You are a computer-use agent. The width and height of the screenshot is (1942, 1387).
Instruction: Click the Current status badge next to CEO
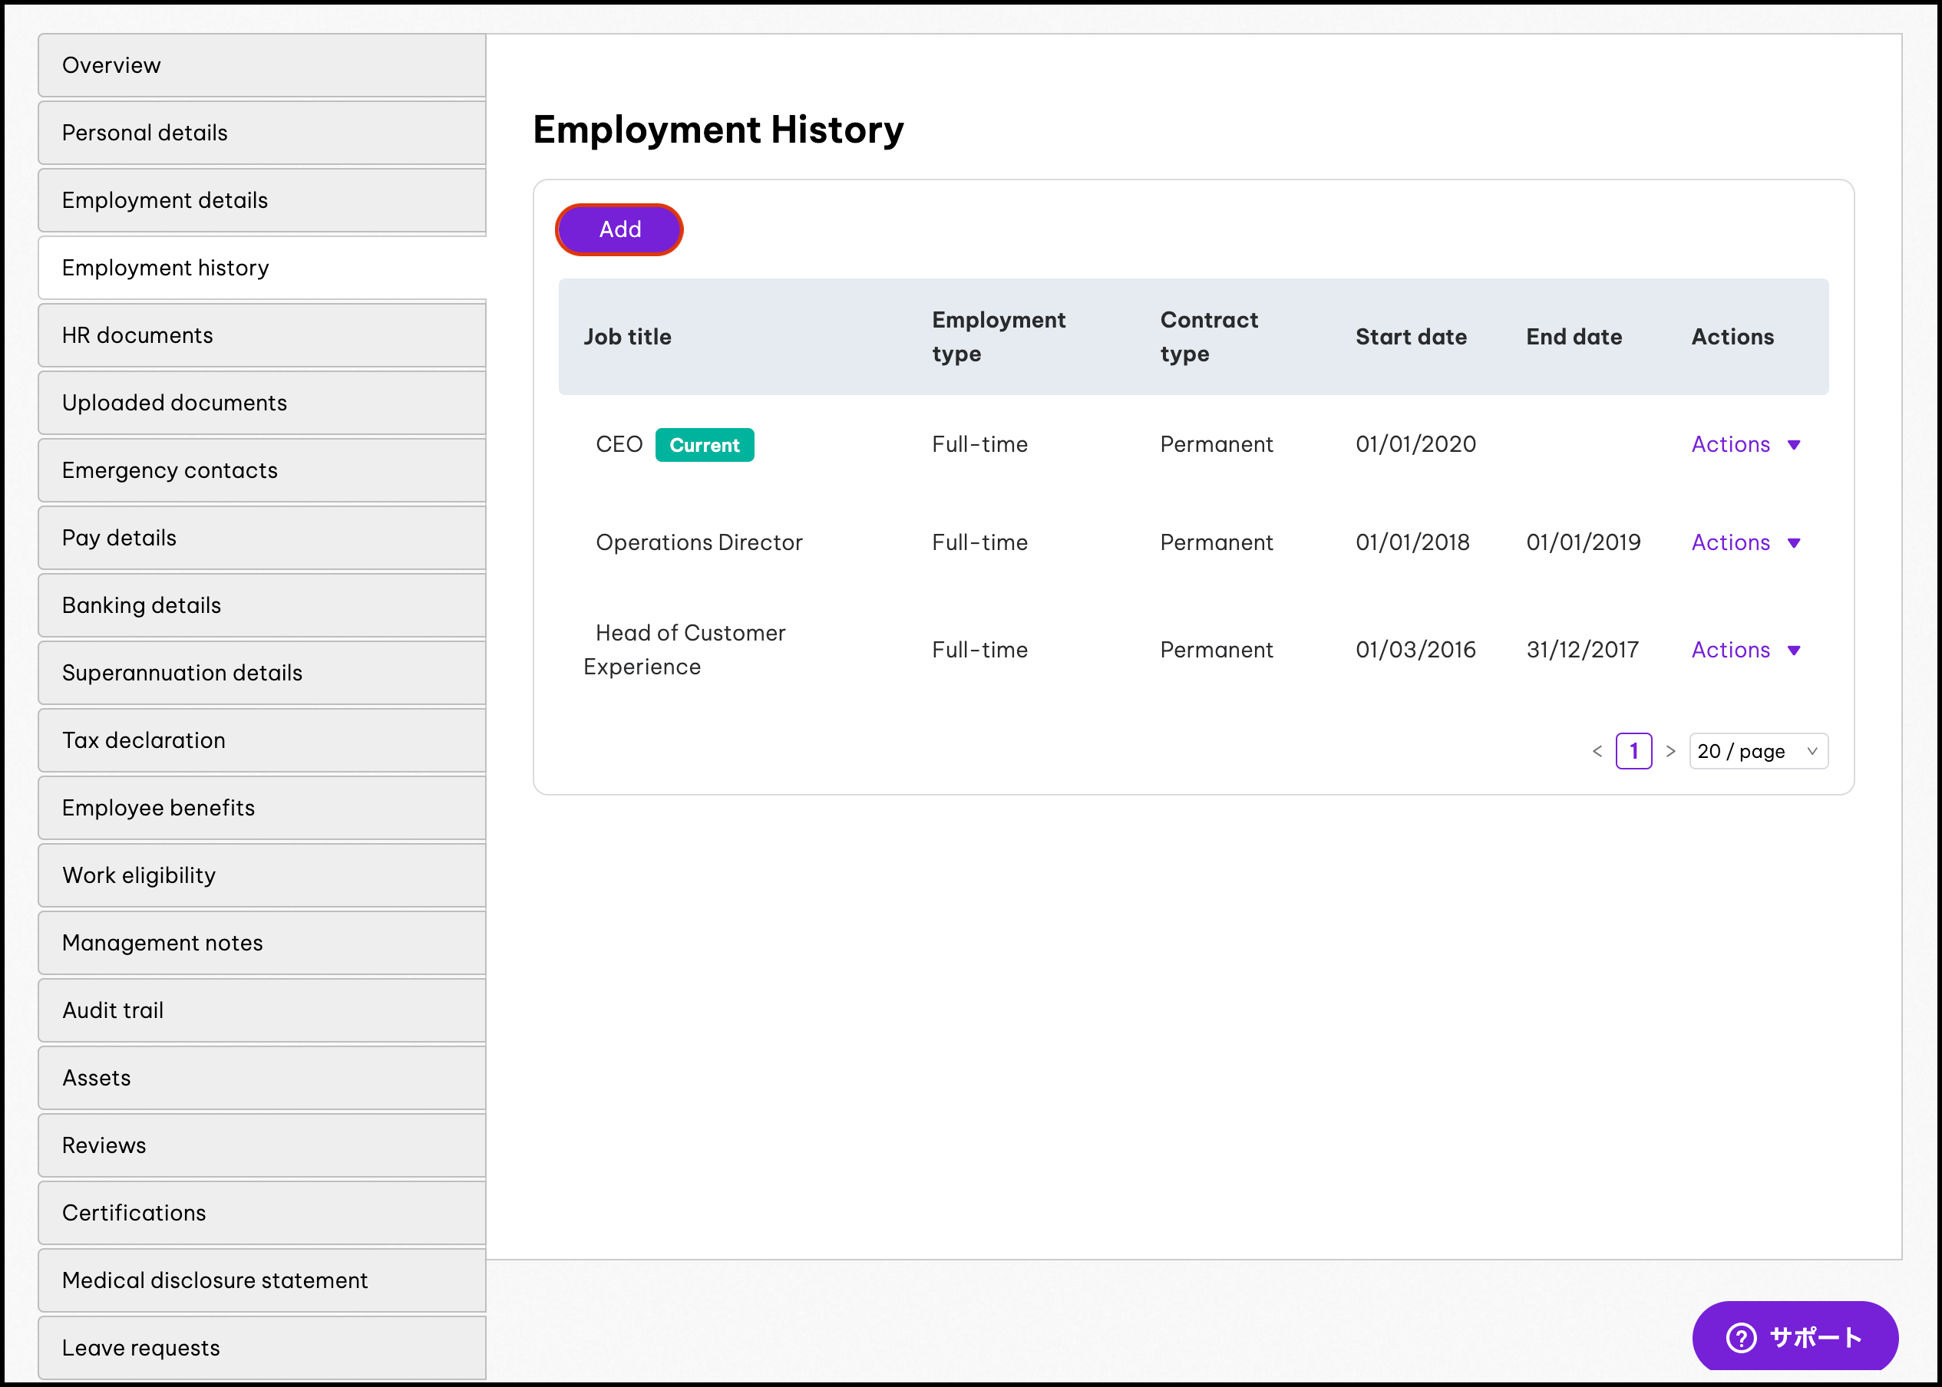pos(704,444)
